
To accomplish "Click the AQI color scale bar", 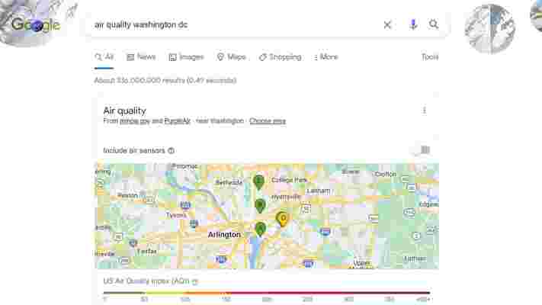I will (x=267, y=293).
